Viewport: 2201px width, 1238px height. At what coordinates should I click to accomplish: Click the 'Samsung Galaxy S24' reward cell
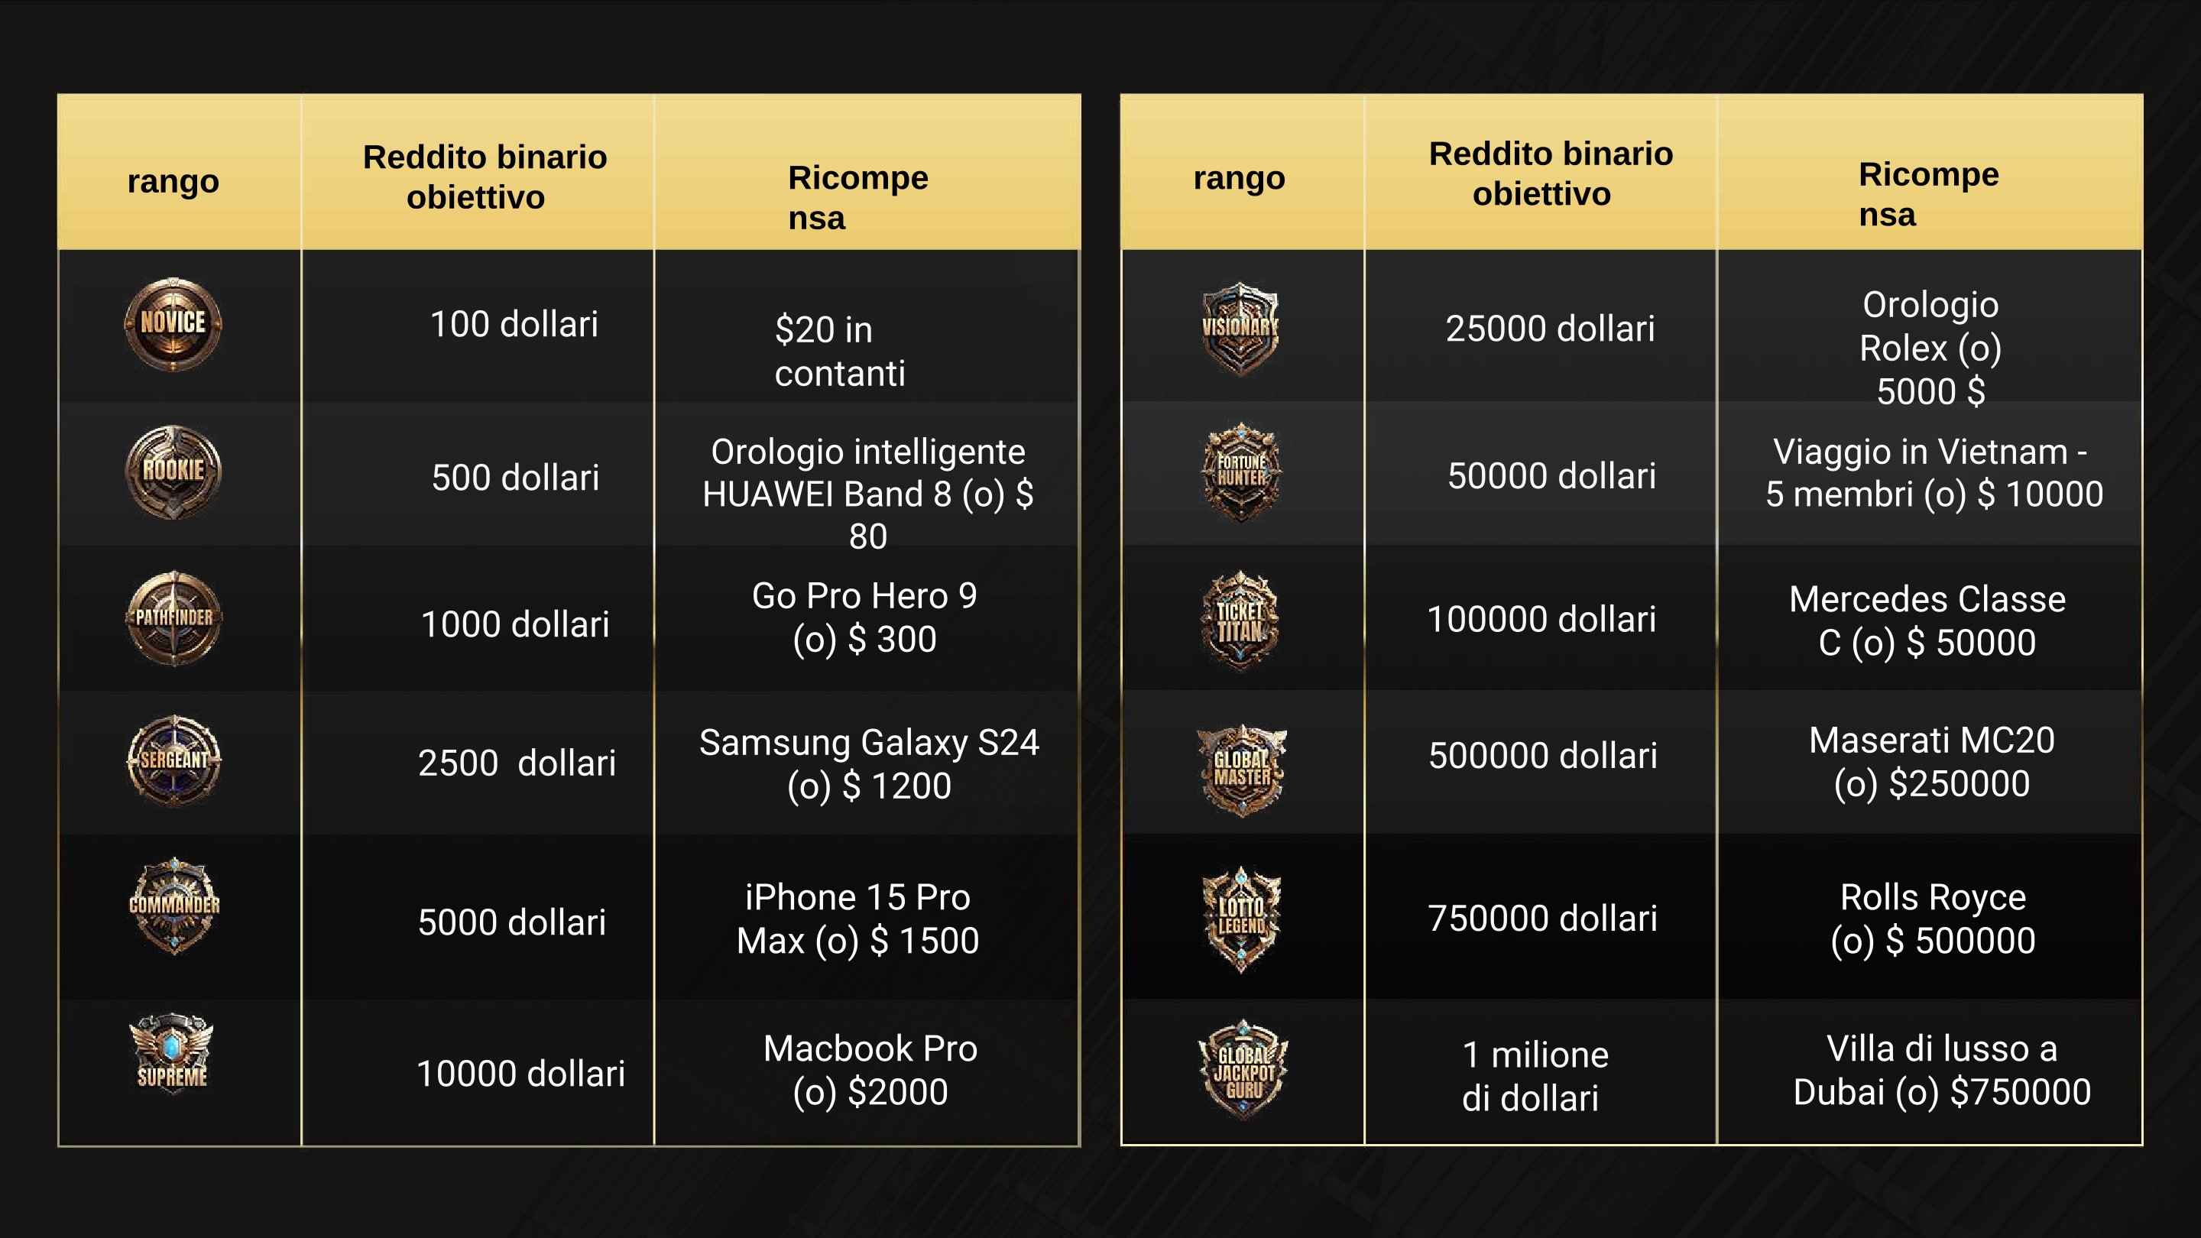[x=867, y=763]
